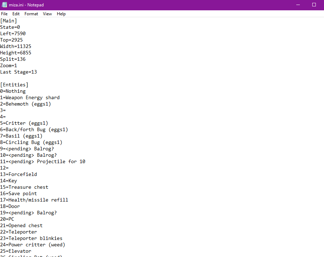Screen dimensions: 324x257
Task: Open the Edit menu
Action: [x=16, y=14]
